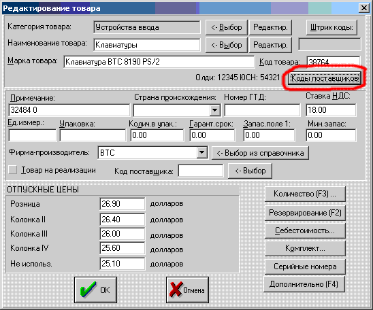This screenshot has width=373, height=310.
Task: Click the Розница price field 26.90
Action: coord(123,204)
